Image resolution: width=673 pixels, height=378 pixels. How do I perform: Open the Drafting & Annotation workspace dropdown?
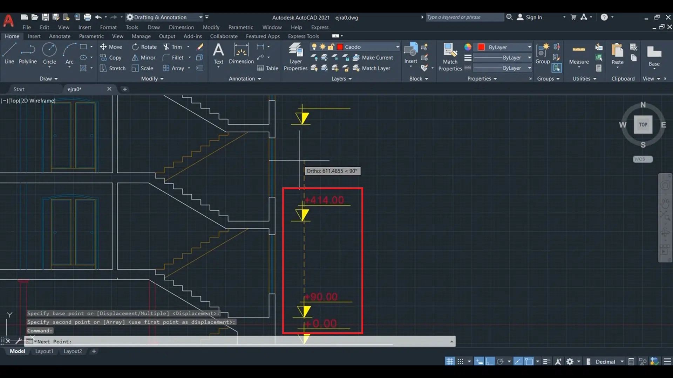click(x=200, y=17)
